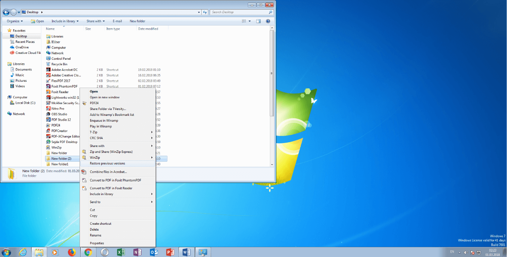Choose Delete from the context menu

118,230
